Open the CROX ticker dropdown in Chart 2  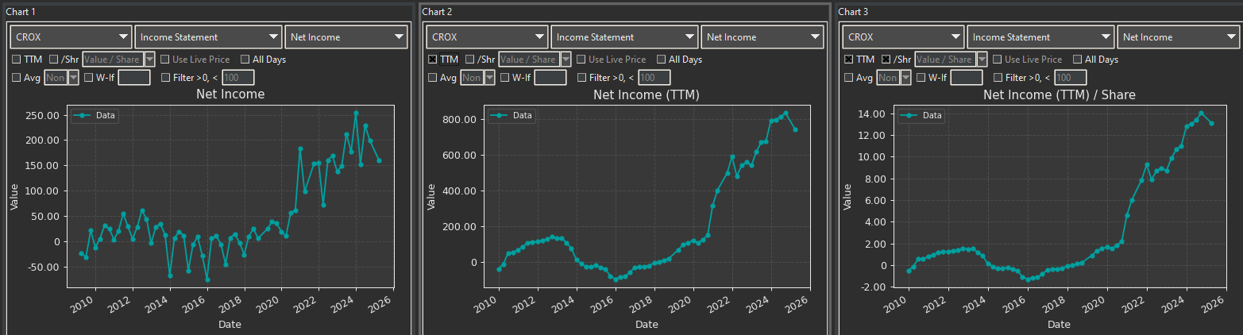point(487,37)
